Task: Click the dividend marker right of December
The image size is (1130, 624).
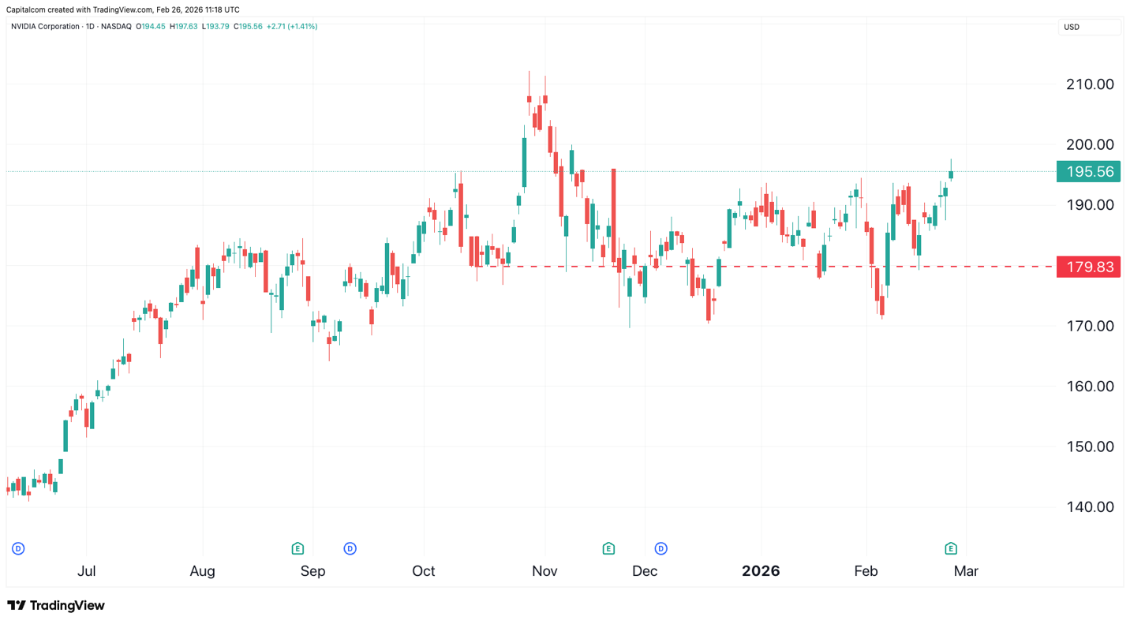Action: tap(660, 548)
